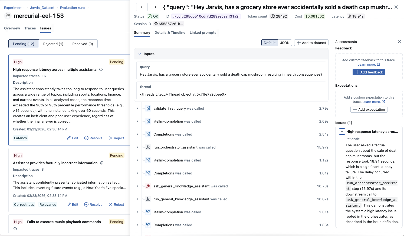The image size is (404, 236).
Task: Collapse the High response latency issue rationale
Action: (342, 132)
